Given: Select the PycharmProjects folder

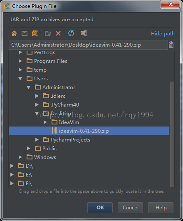Looking at the screenshot, I should pyautogui.click(x=70, y=140).
